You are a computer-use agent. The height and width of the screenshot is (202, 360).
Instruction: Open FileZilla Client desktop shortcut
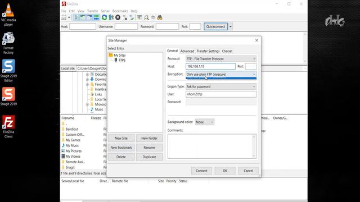click(8, 127)
